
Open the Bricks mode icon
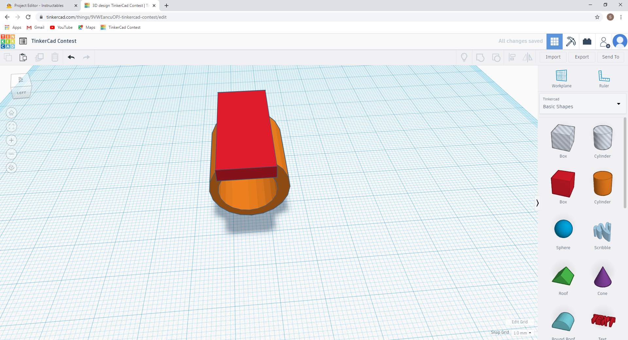pos(587,42)
